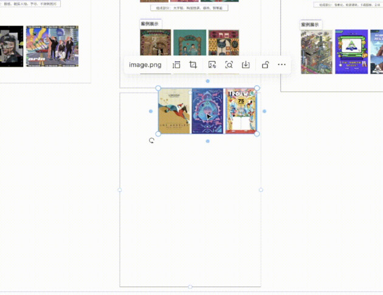Click the 案例展示 label in center frame
383x295 pixels.
pos(150,24)
